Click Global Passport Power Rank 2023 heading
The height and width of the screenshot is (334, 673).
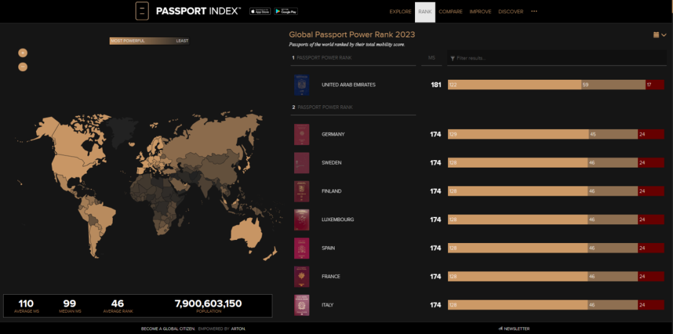(x=352, y=35)
